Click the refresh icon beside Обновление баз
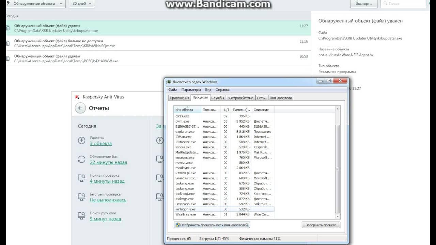Viewport: 436px width, 245px height. 81,159
